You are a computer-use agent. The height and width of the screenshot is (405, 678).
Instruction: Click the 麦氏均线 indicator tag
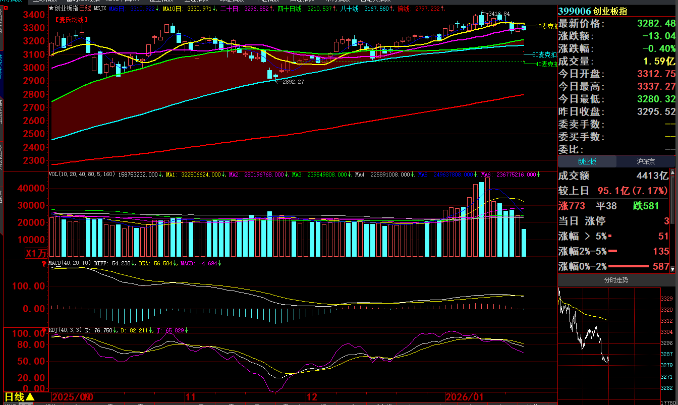tap(71, 20)
